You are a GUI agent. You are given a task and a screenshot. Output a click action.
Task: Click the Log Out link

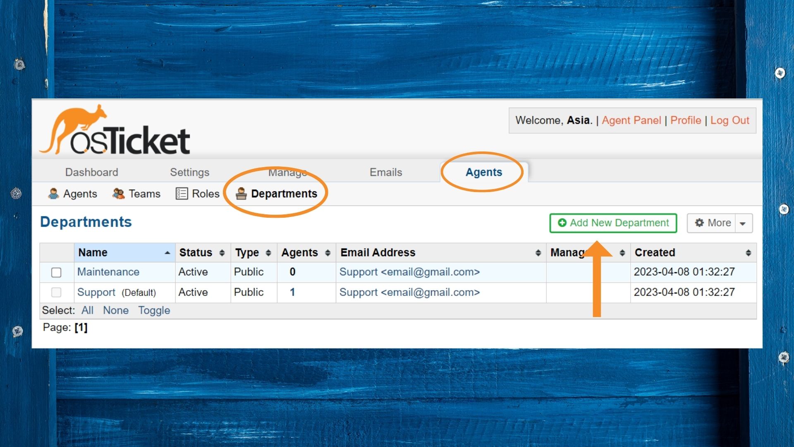pyautogui.click(x=729, y=120)
